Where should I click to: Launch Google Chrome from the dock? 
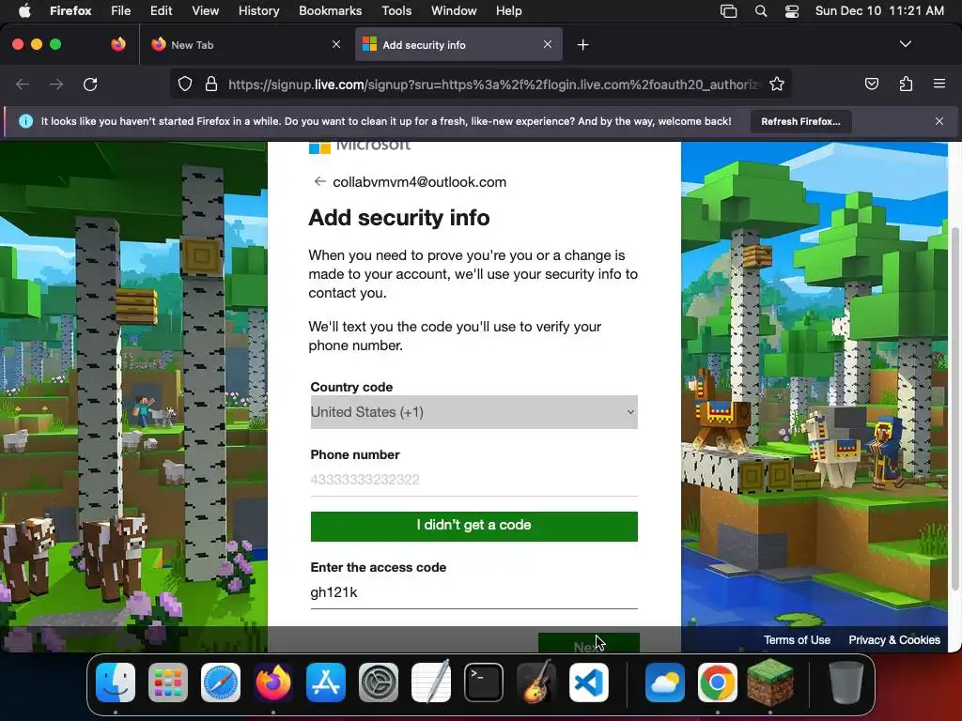click(x=717, y=683)
